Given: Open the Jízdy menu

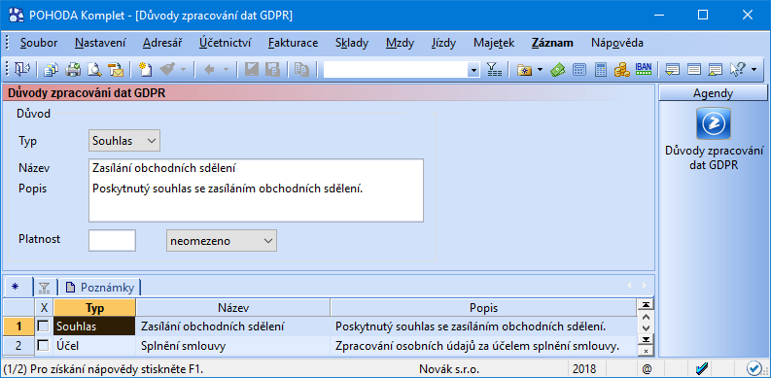Looking at the screenshot, I should click(443, 43).
